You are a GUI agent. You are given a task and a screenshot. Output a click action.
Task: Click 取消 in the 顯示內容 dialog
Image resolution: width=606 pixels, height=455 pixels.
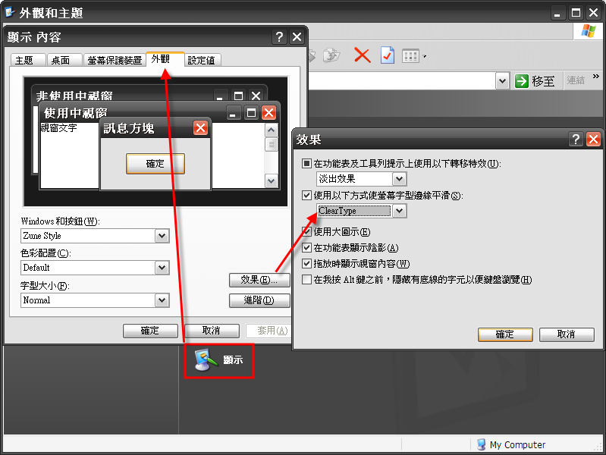tap(212, 331)
